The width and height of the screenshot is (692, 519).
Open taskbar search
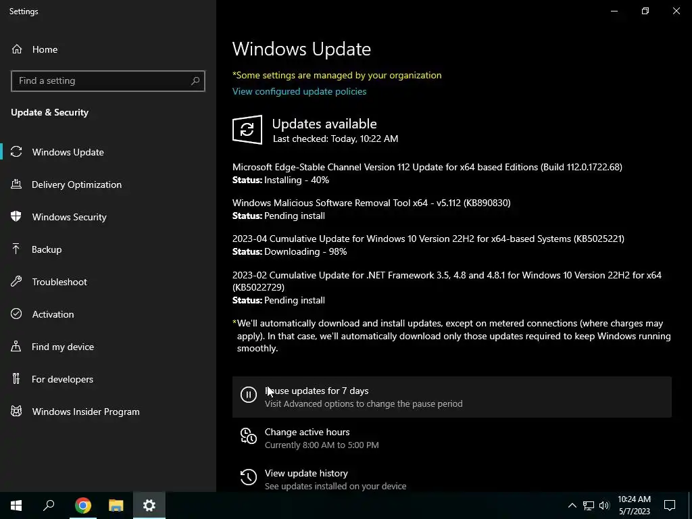tap(49, 505)
